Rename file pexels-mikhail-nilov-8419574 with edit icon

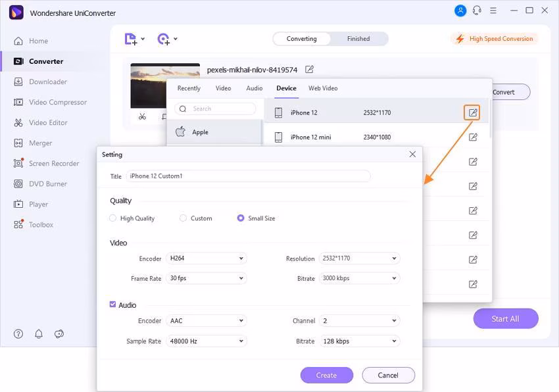(x=310, y=70)
